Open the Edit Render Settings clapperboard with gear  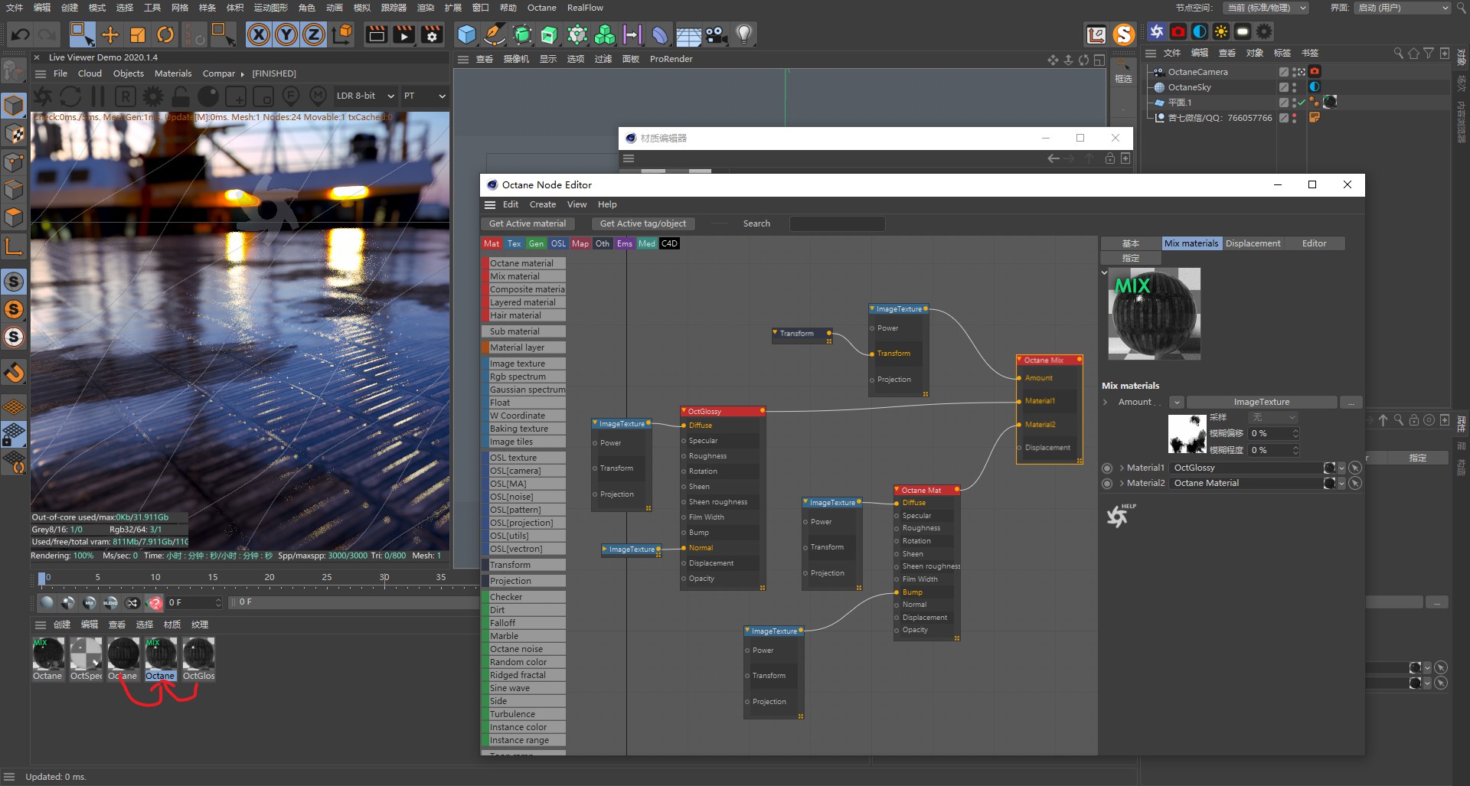(x=432, y=34)
